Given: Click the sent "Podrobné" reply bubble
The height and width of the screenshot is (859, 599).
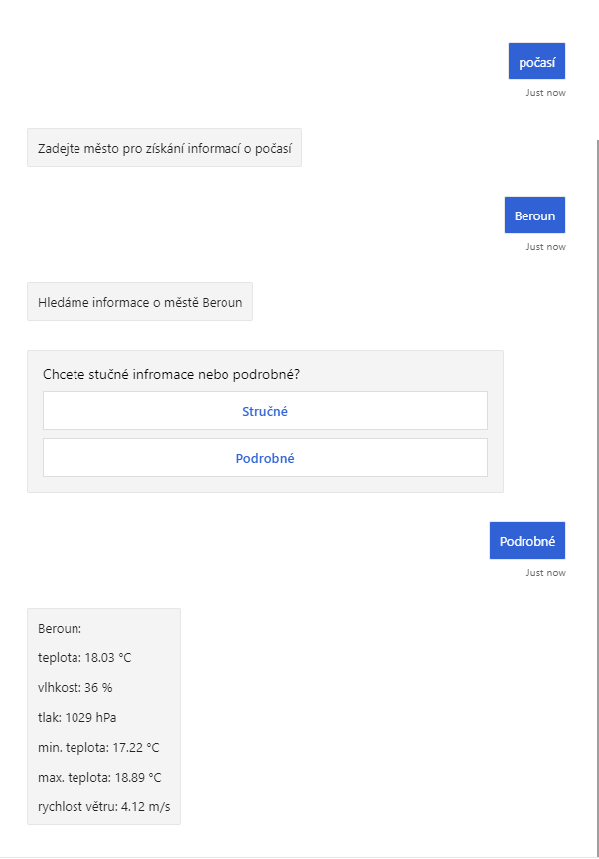Looking at the screenshot, I should [526, 541].
